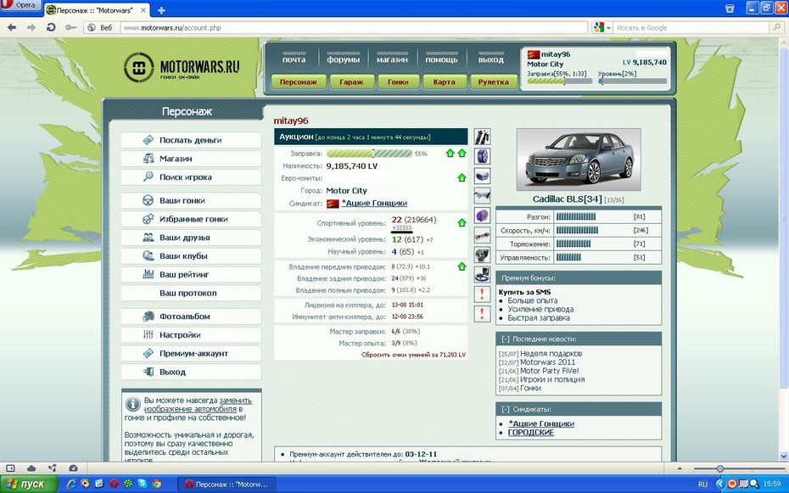Viewport: 789px width, 493px height.
Task: Click the Cadillac BLS car thumbnail
Action: (579, 160)
